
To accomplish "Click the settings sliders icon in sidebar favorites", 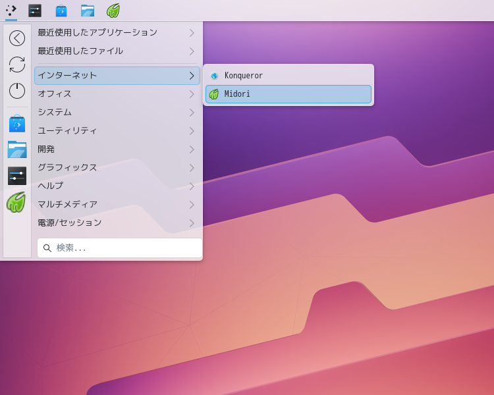I will (x=17, y=176).
